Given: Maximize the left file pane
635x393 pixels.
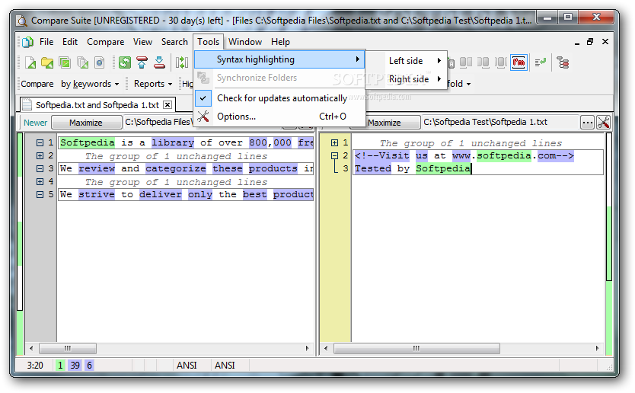Looking at the screenshot, I should coord(86,123).
